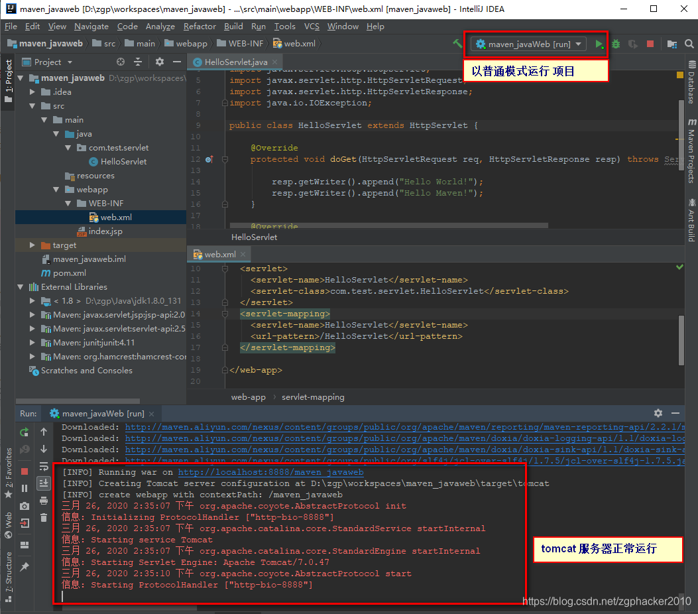698x614 pixels.
Task: Open the File menu
Action: (11, 27)
